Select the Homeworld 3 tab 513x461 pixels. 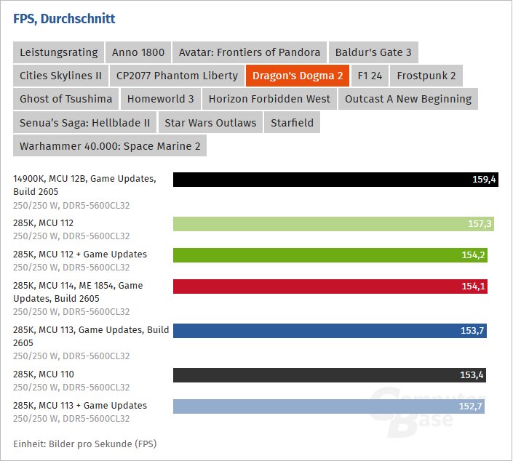[160, 99]
